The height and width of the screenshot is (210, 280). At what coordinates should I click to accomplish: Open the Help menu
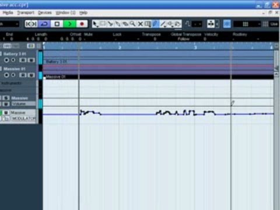(x=83, y=13)
